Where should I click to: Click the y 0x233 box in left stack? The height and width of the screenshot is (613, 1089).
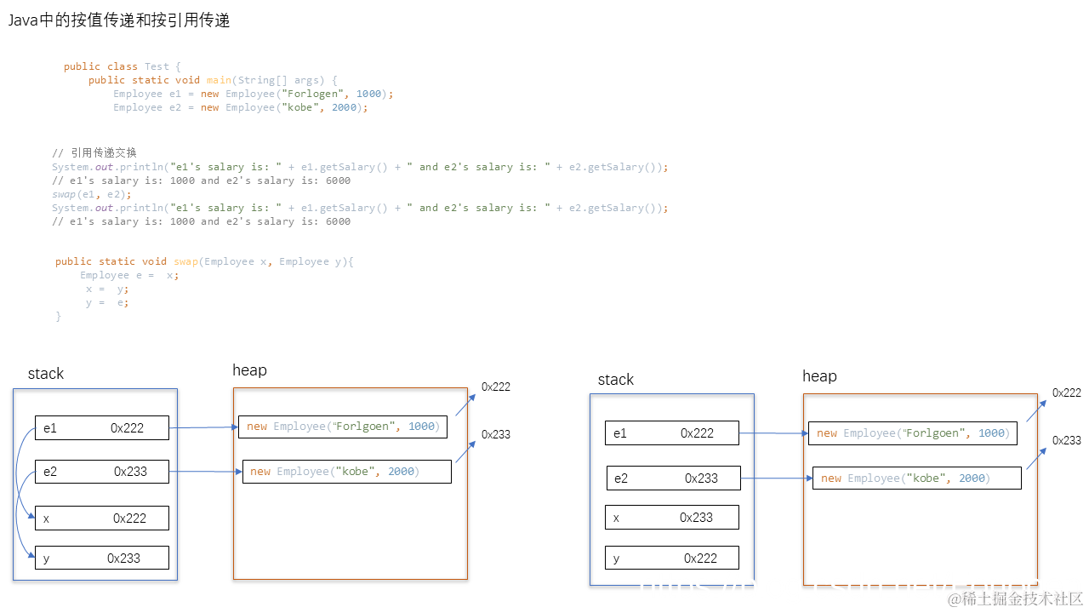[102, 558]
